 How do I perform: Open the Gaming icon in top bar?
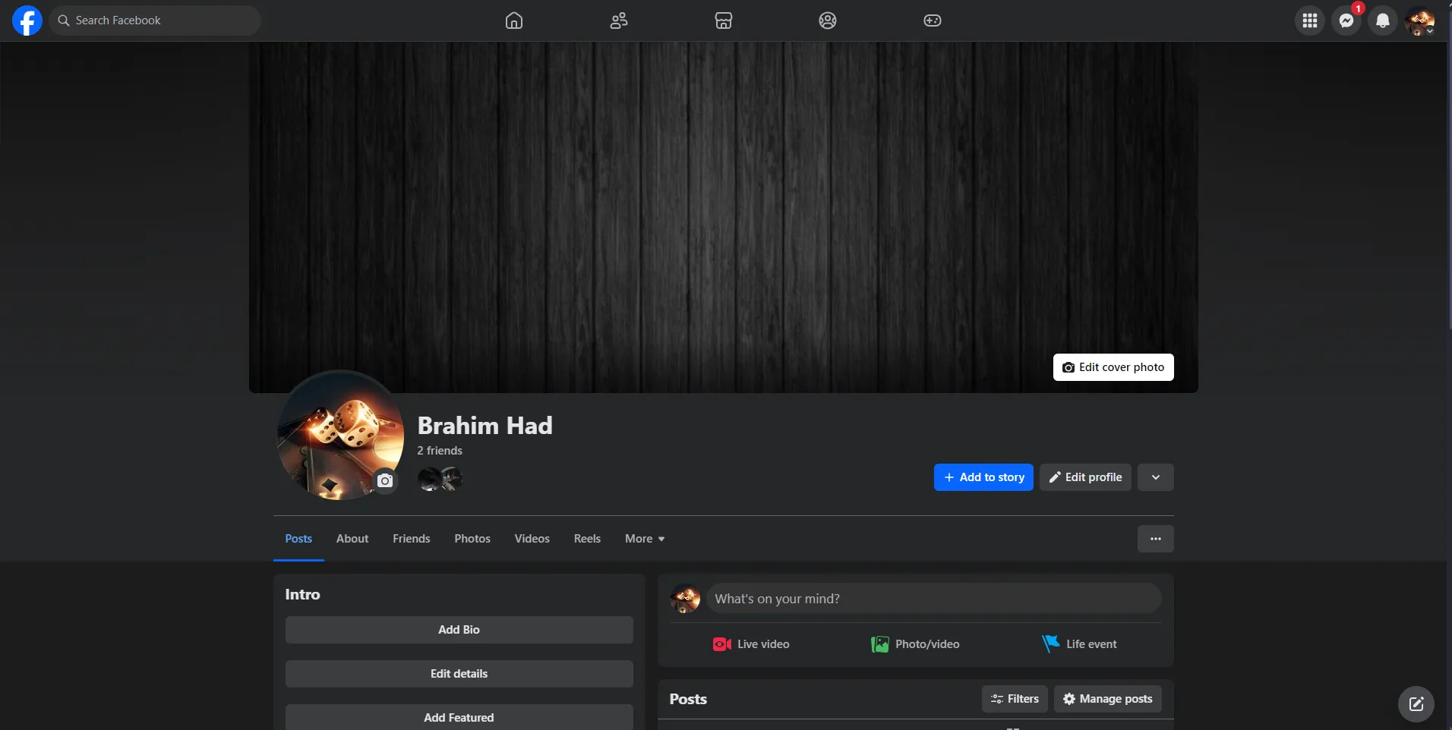tap(932, 20)
